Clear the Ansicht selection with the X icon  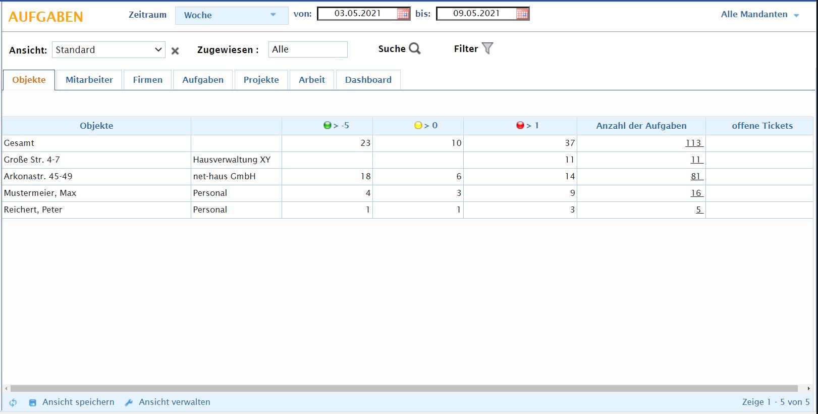pos(175,50)
